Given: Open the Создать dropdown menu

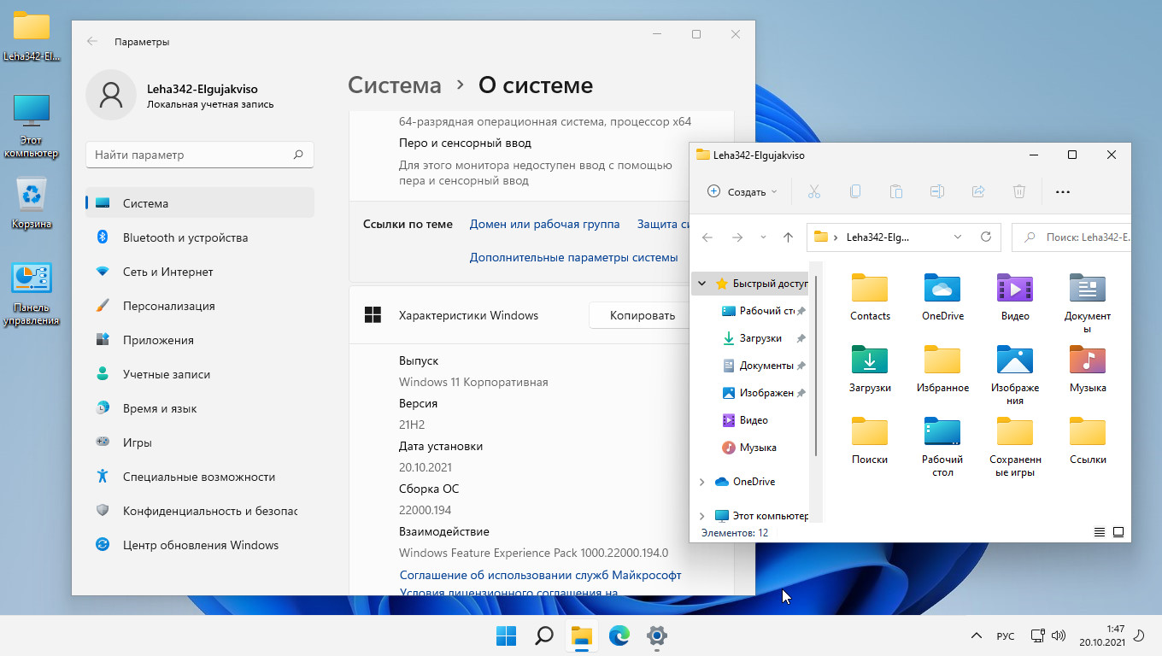Looking at the screenshot, I should (742, 192).
